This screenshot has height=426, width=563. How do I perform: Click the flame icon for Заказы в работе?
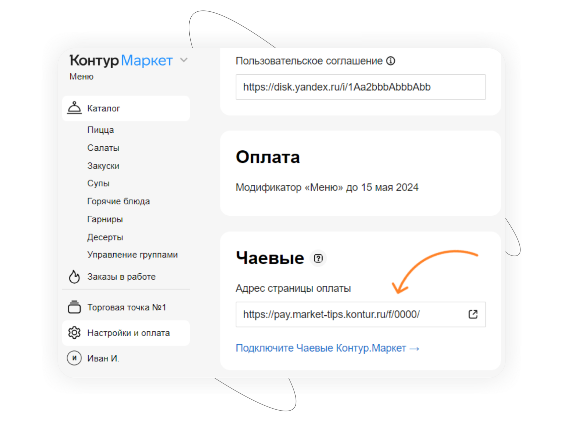click(x=74, y=277)
